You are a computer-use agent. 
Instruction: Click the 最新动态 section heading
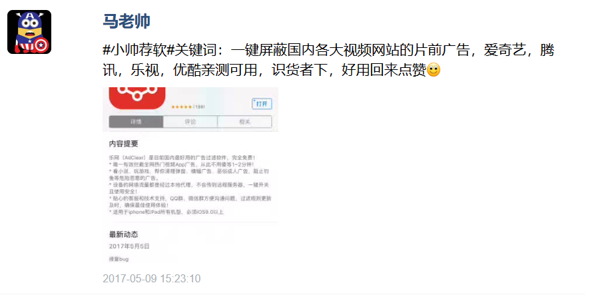123,235
